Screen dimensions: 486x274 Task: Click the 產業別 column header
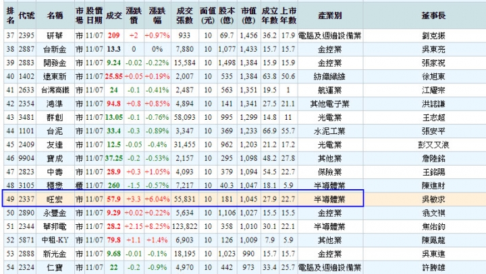pos(330,15)
